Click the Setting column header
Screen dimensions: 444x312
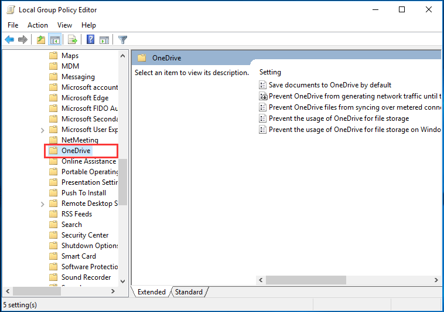[x=270, y=72]
